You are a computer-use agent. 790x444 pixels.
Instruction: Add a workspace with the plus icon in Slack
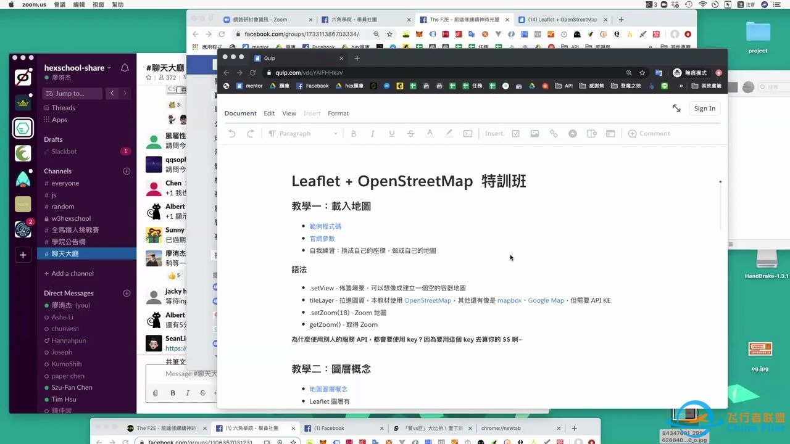23,255
